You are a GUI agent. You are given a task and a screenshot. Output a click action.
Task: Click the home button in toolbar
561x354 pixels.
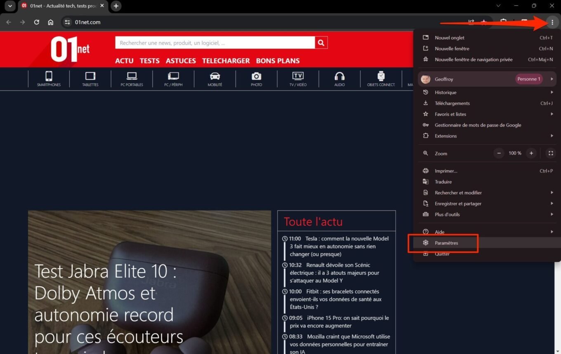[x=51, y=22]
